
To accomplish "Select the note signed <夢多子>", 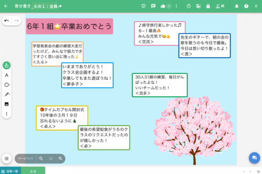I will (x=87, y=75).
